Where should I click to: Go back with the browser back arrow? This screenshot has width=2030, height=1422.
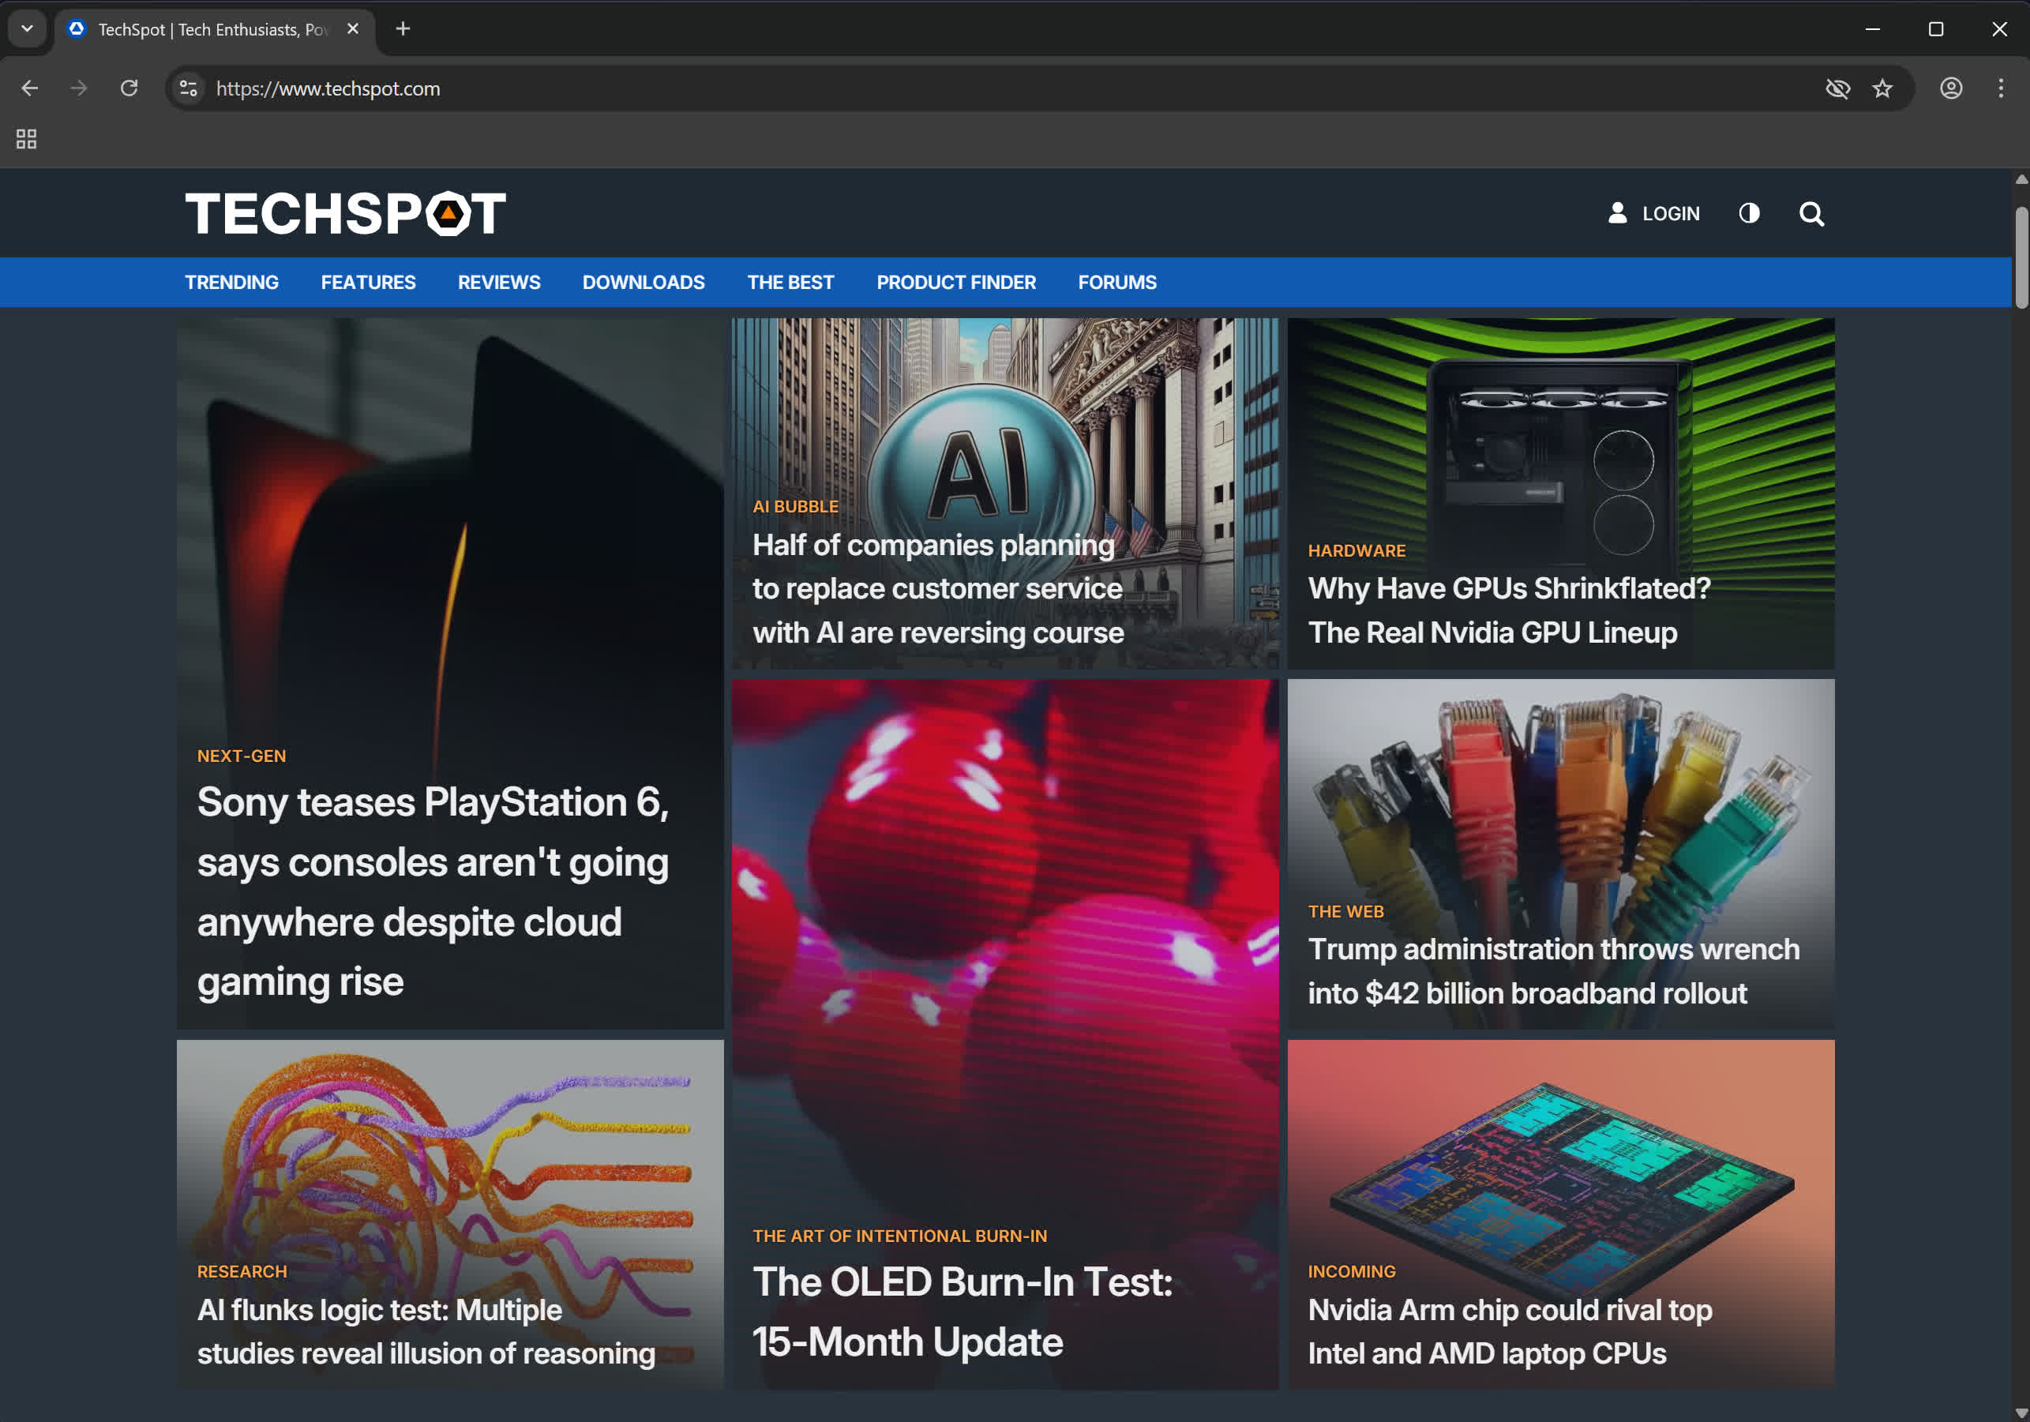click(x=29, y=88)
